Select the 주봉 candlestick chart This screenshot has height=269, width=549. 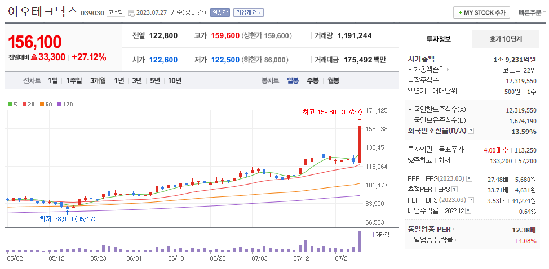[313, 80]
